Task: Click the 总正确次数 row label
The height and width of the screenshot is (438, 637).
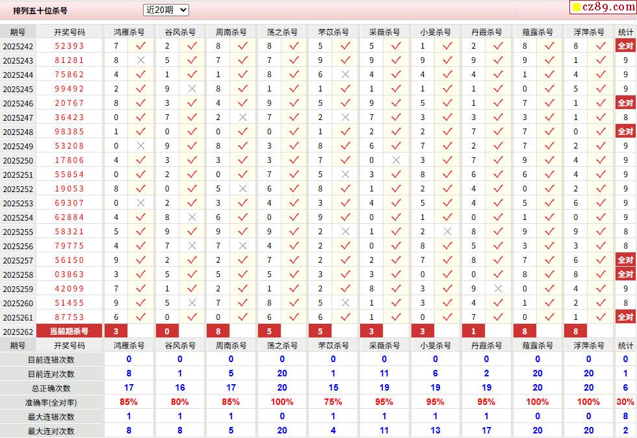Action: [x=51, y=388]
